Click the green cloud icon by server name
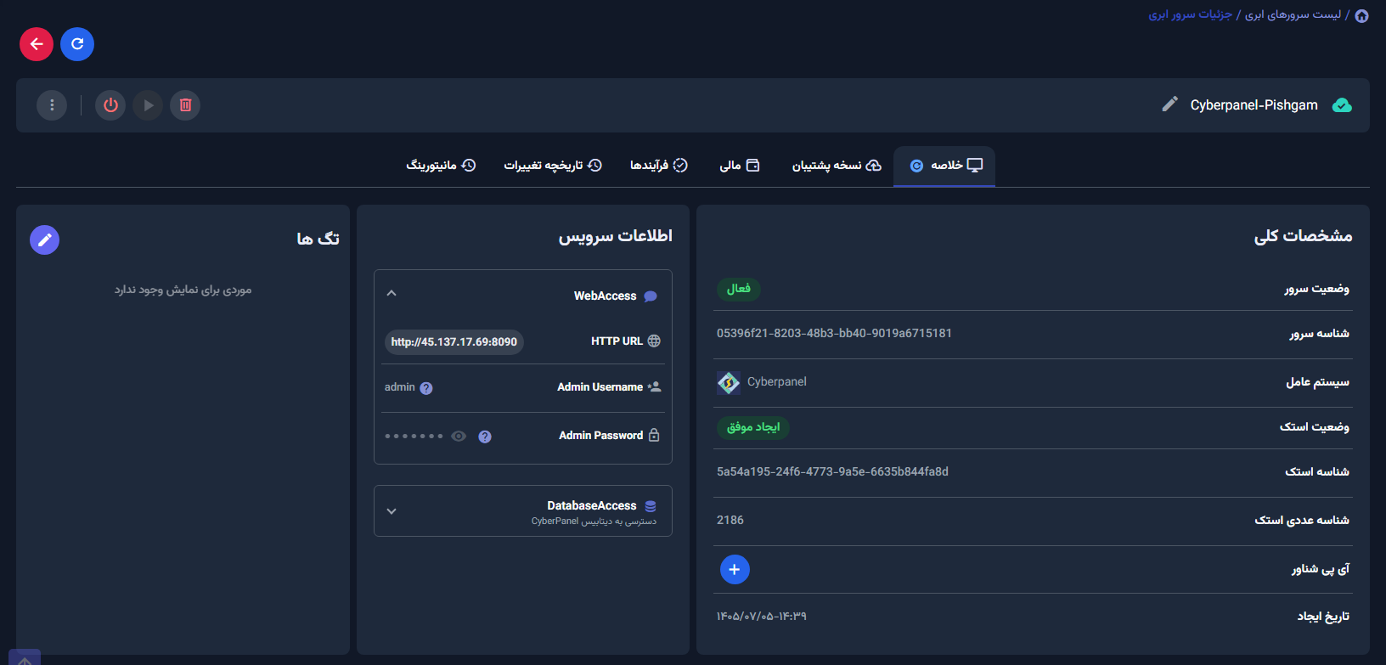This screenshot has width=1386, height=665. pos(1342,105)
